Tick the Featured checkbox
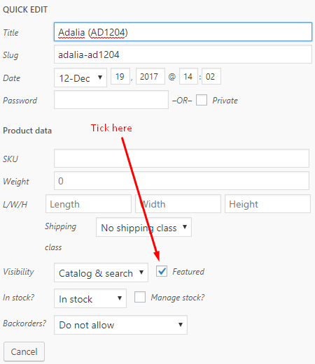 pyautogui.click(x=162, y=271)
